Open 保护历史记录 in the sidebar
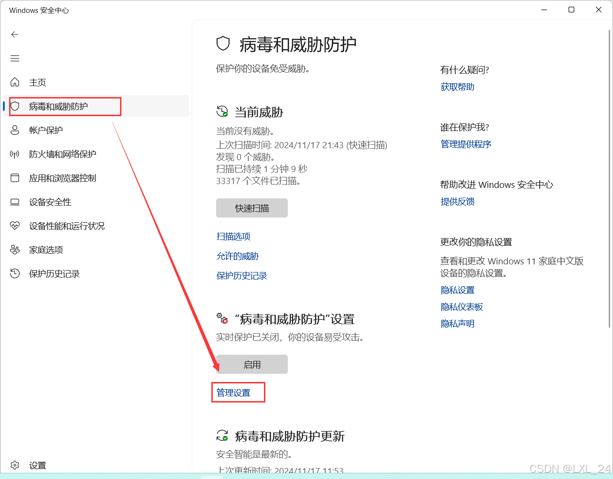The width and height of the screenshot is (613, 479). [96, 273]
